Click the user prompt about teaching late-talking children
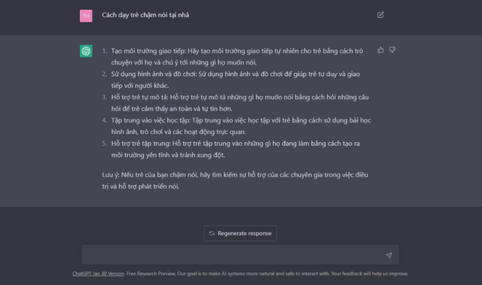 coord(145,15)
